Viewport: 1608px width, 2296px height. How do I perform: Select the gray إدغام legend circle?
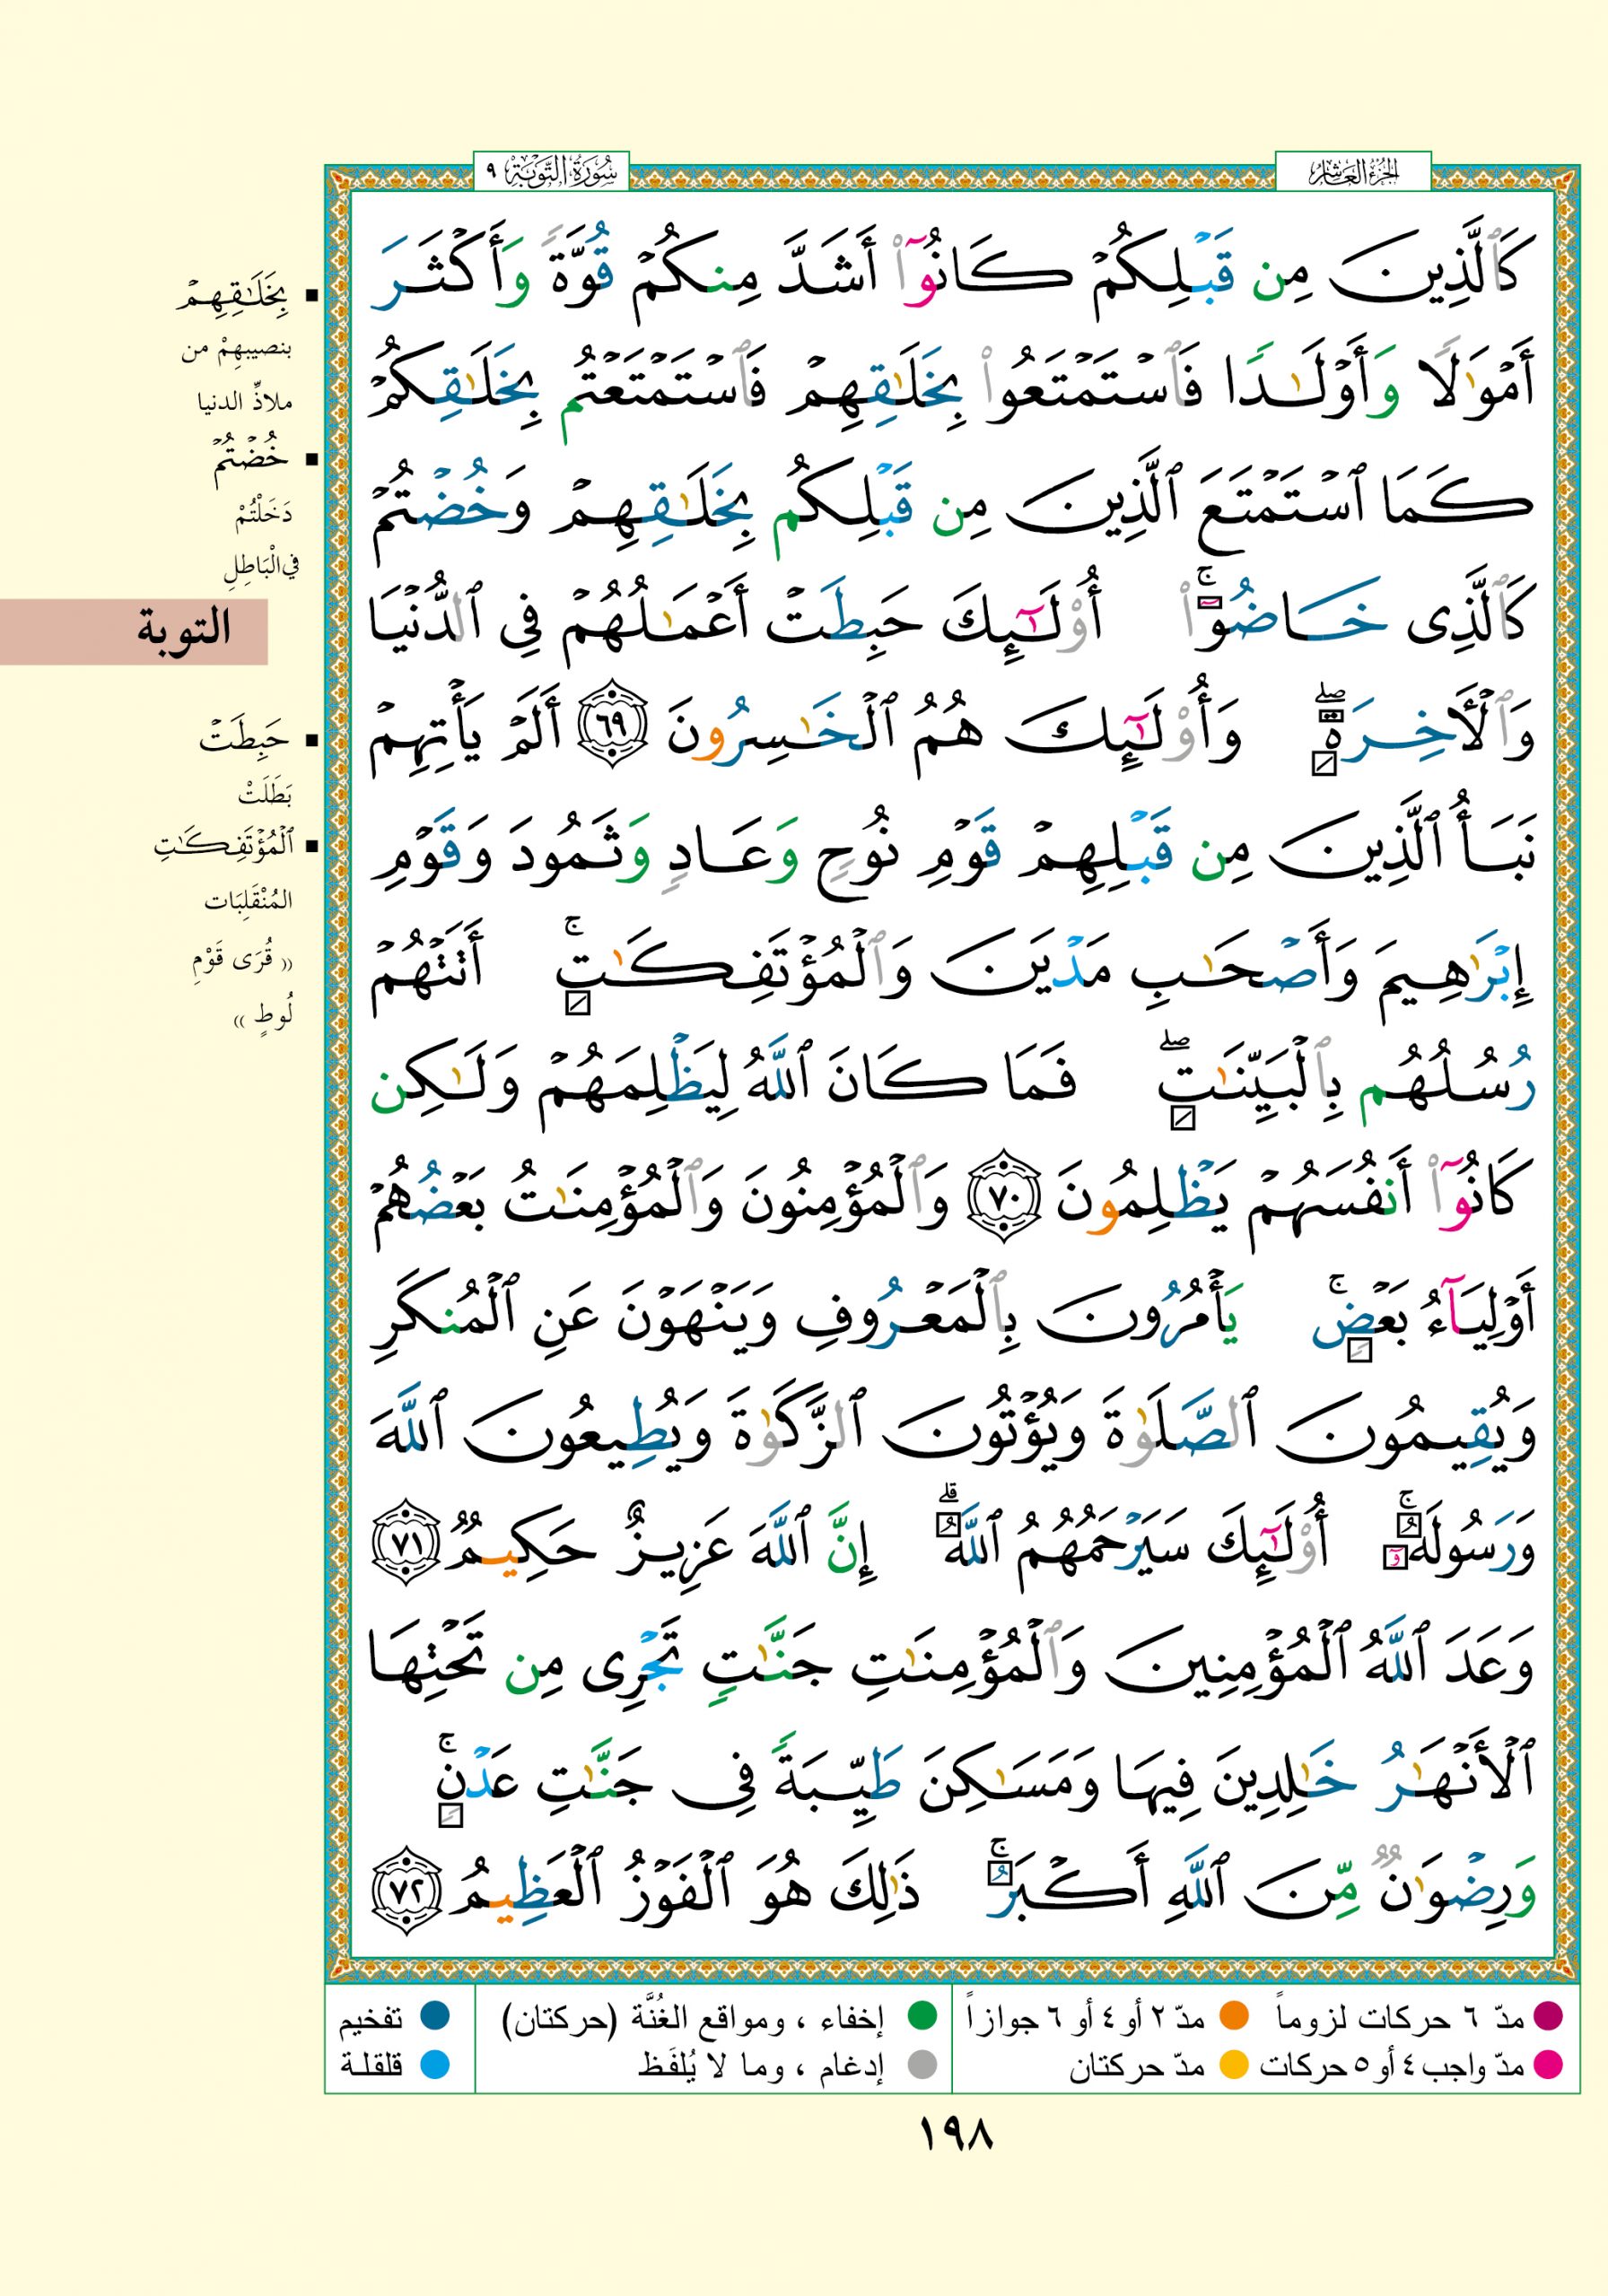click(x=921, y=2064)
